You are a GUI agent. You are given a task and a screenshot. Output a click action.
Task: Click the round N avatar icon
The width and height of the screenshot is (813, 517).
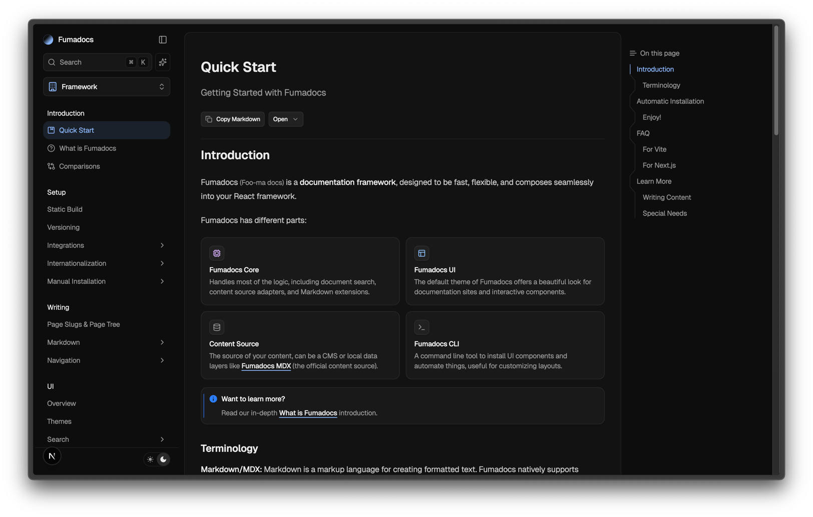click(x=52, y=456)
